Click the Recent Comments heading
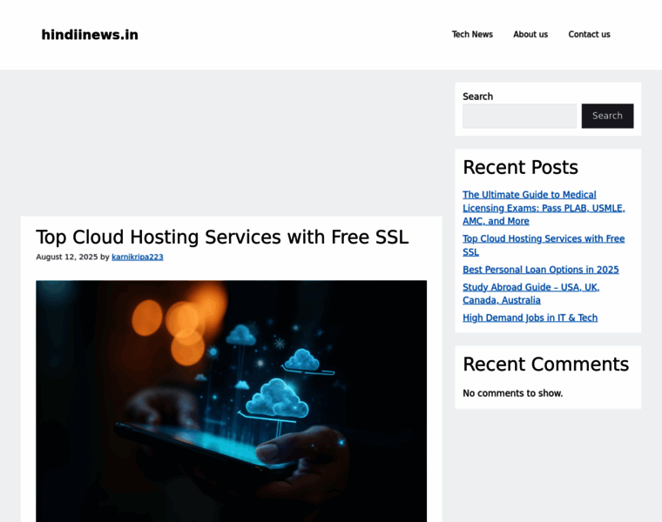This screenshot has height=522, width=662. 545,364
